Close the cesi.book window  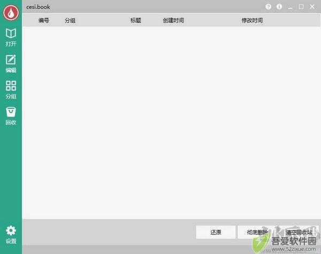[x=312, y=7]
